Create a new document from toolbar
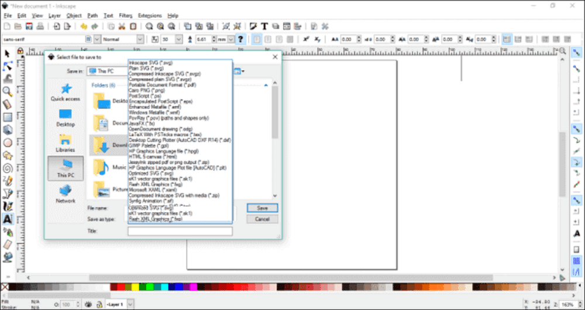 (6, 26)
